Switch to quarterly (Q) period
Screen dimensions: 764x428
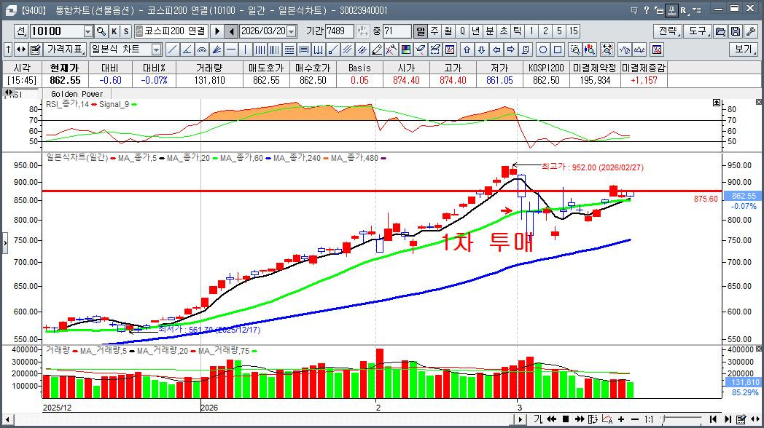point(462,31)
